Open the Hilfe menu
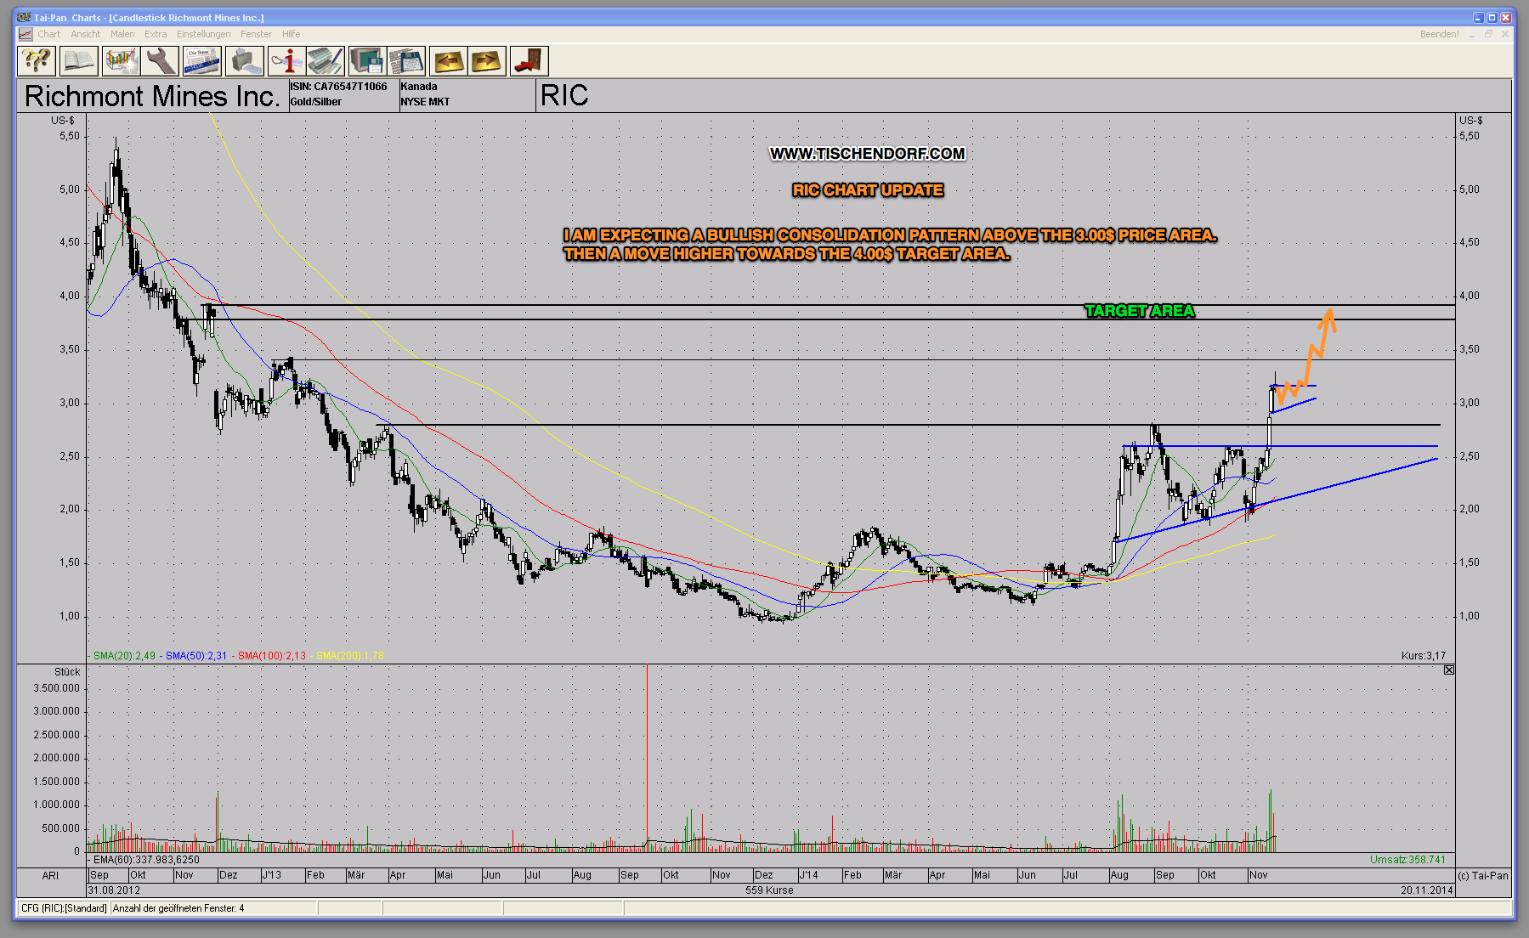The image size is (1529, 938). [x=292, y=34]
